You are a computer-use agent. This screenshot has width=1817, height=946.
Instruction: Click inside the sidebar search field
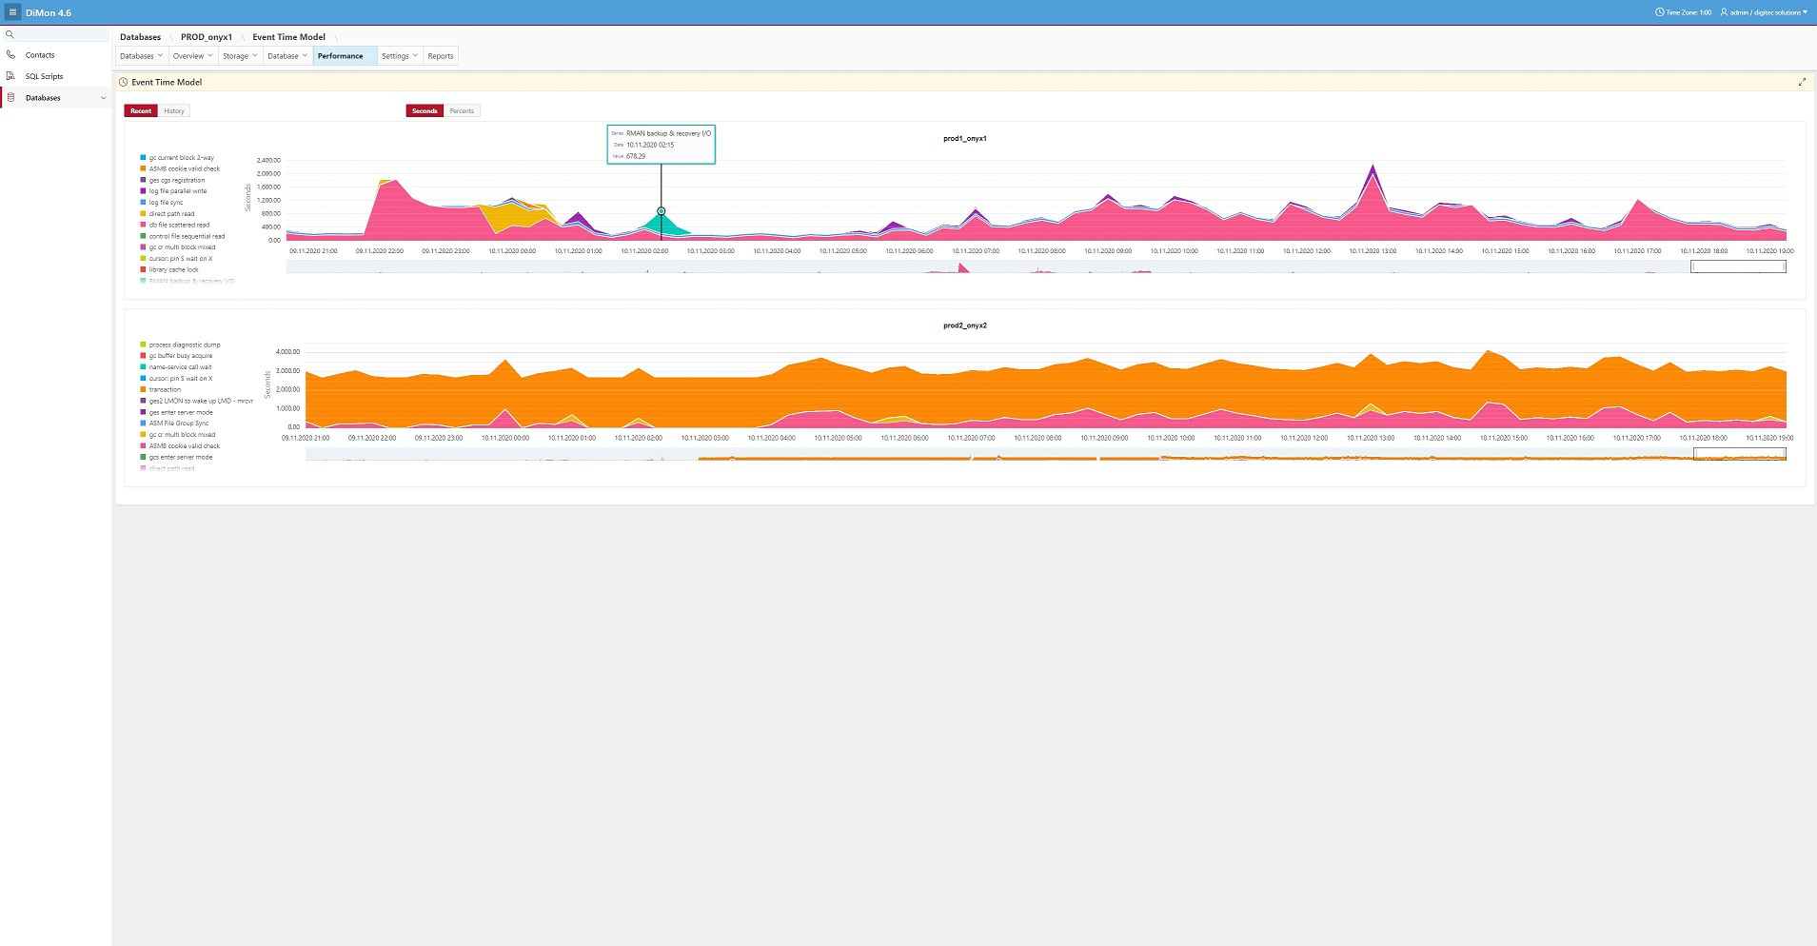[x=62, y=34]
